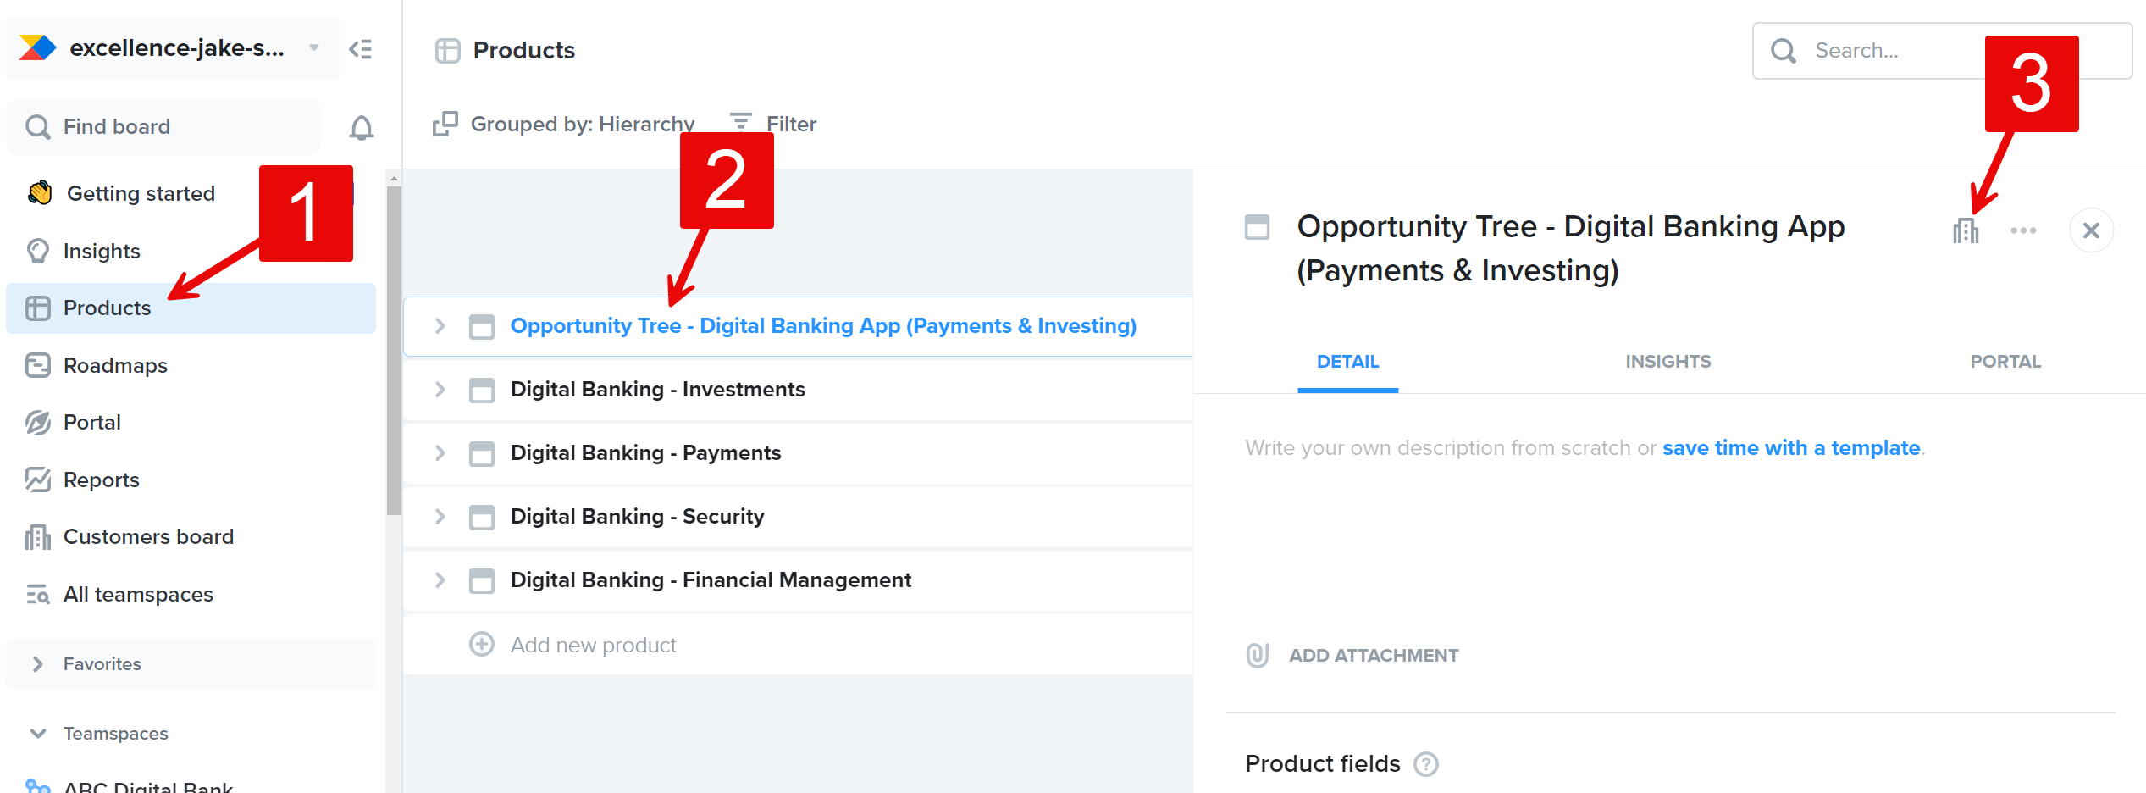Image resolution: width=2146 pixels, height=793 pixels.
Task: Open All teamspaces
Action: [x=138, y=594]
